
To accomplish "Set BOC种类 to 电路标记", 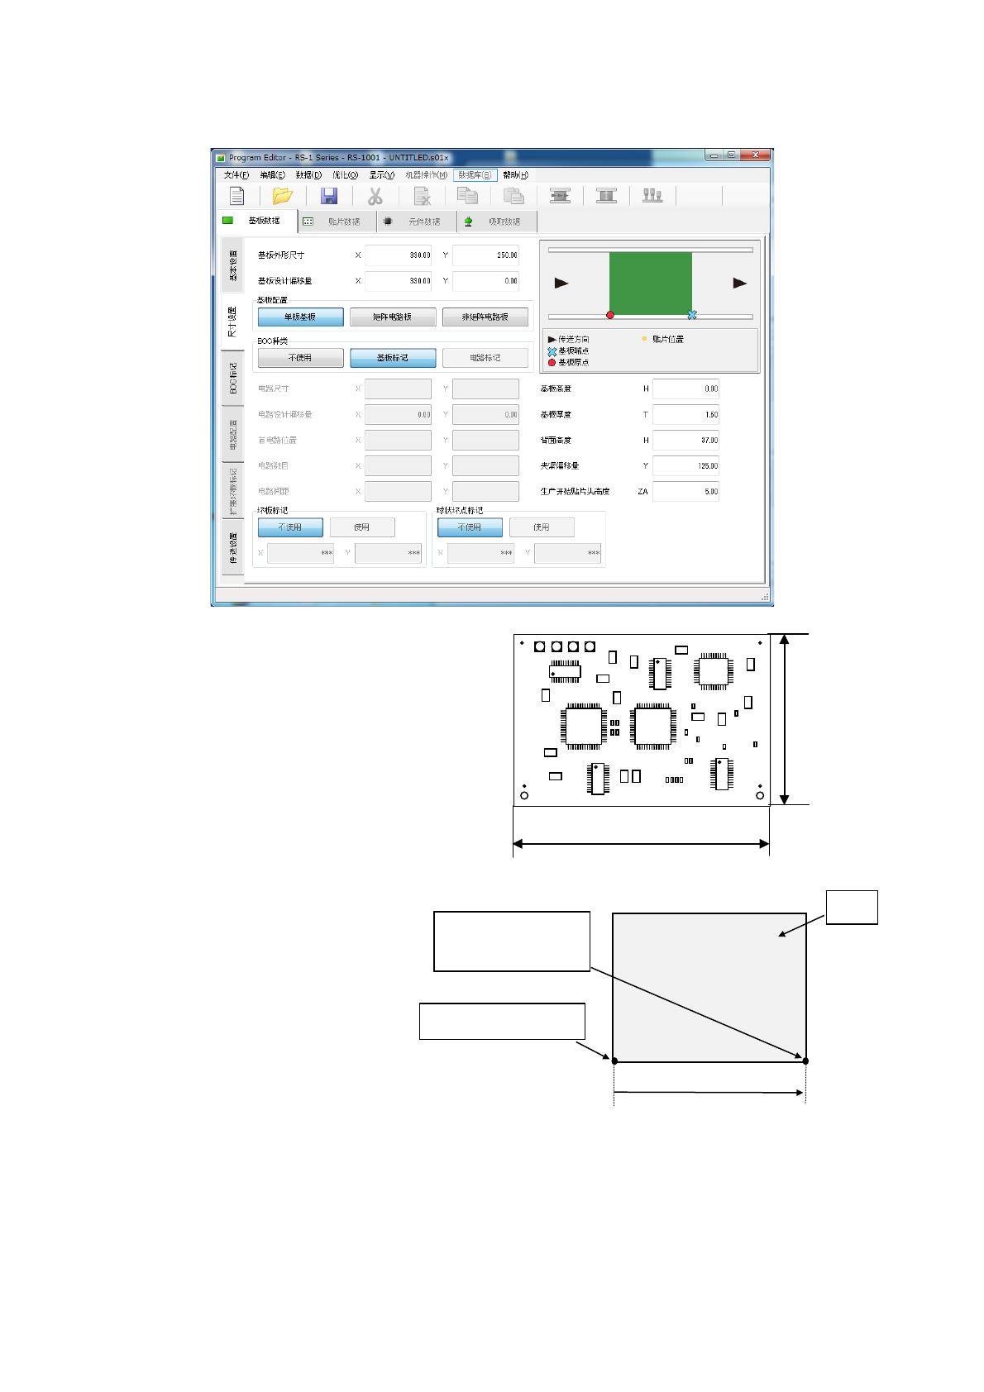I will click(x=485, y=358).
